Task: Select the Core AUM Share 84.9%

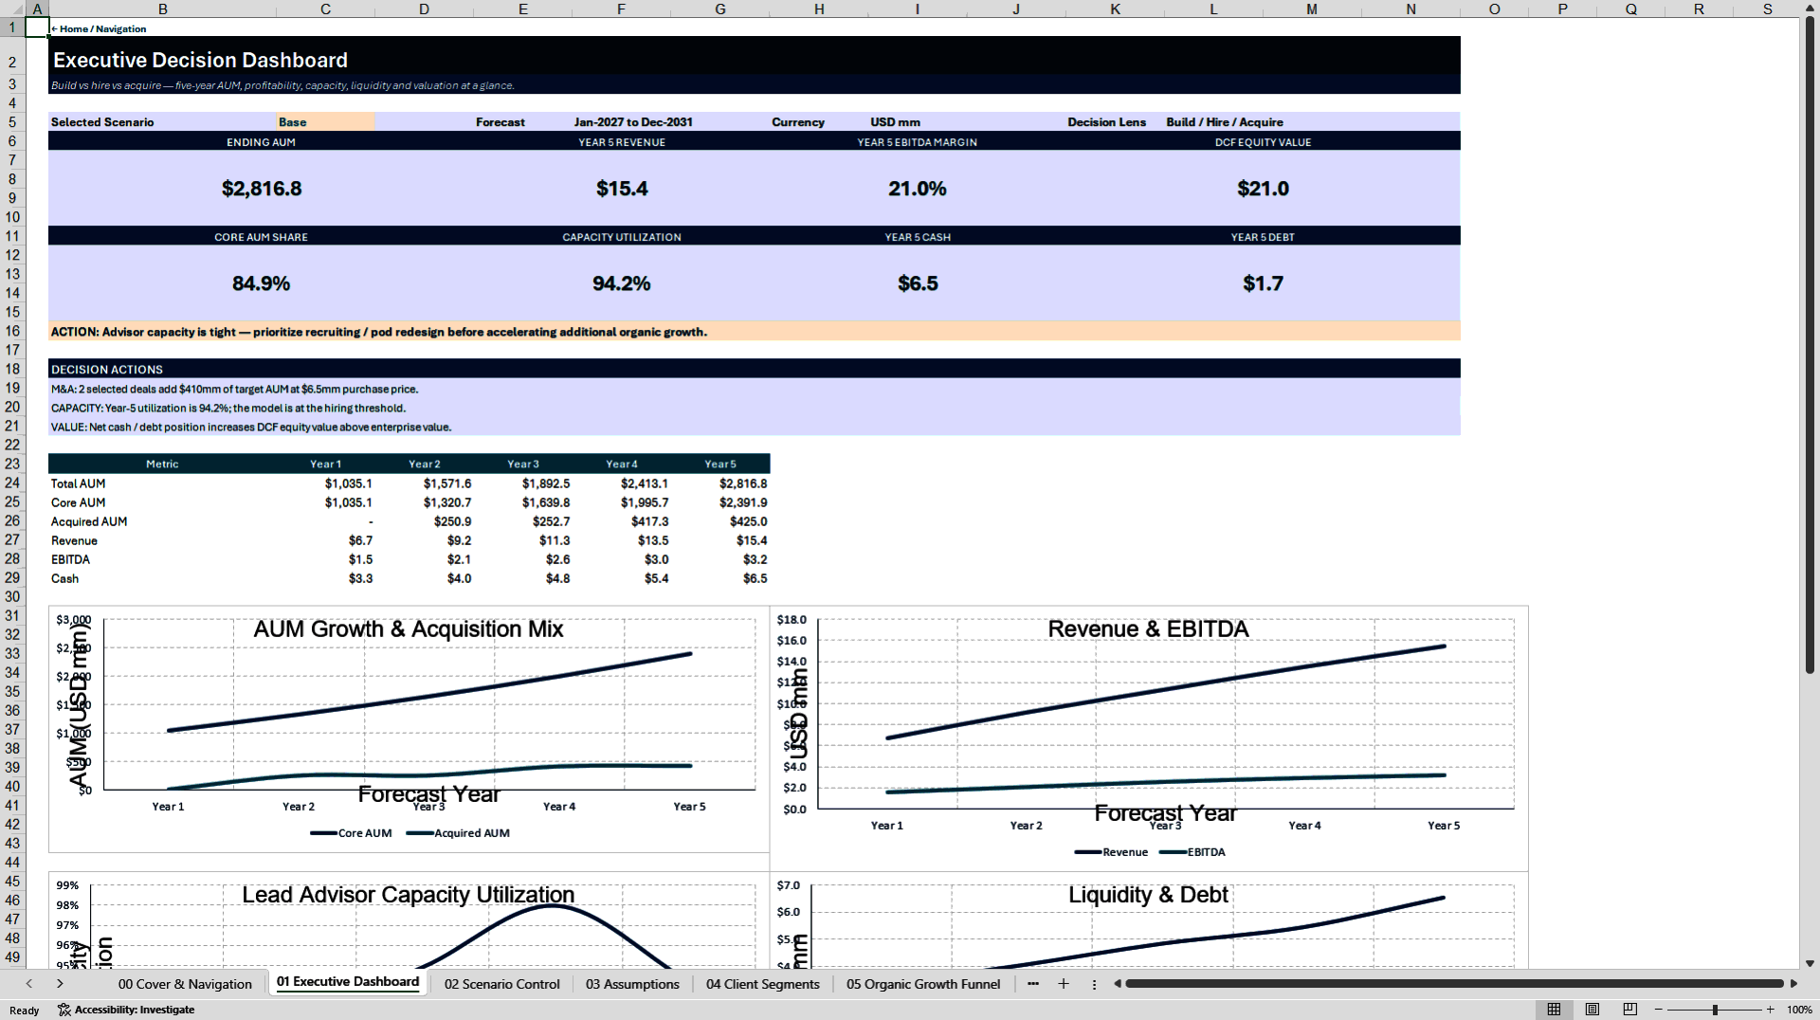Action: [262, 283]
